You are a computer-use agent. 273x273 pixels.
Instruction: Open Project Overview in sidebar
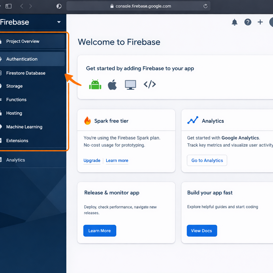click(23, 41)
